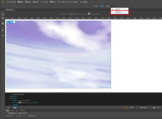Switch to the プロパティ panel tab
The height and width of the screenshot is (119, 162).
pos(23,111)
